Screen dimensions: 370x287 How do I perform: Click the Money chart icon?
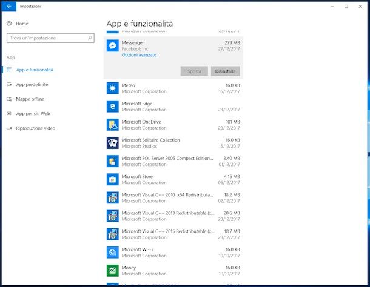click(113, 271)
